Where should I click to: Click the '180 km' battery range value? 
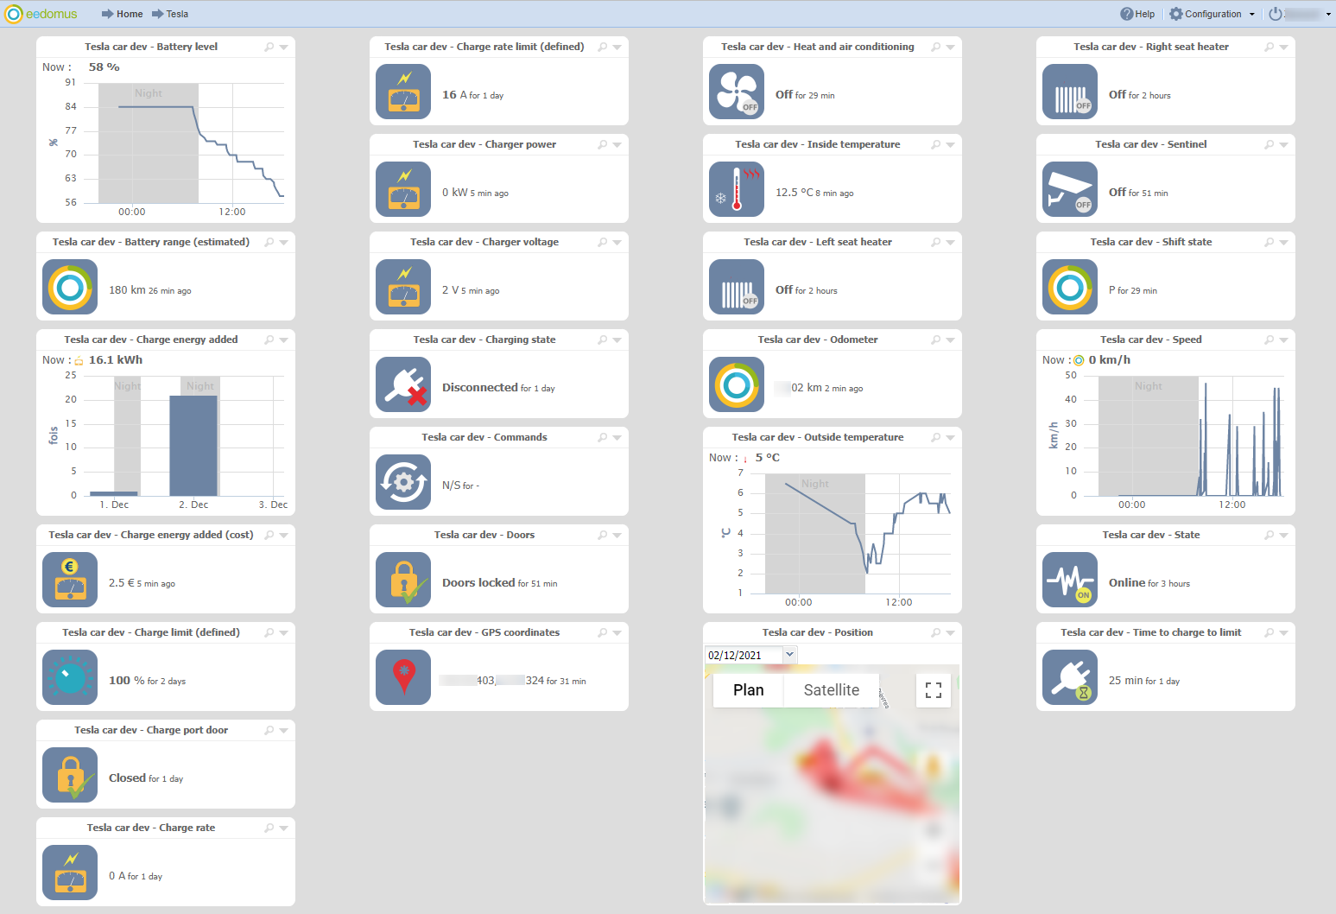pyautogui.click(x=127, y=290)
